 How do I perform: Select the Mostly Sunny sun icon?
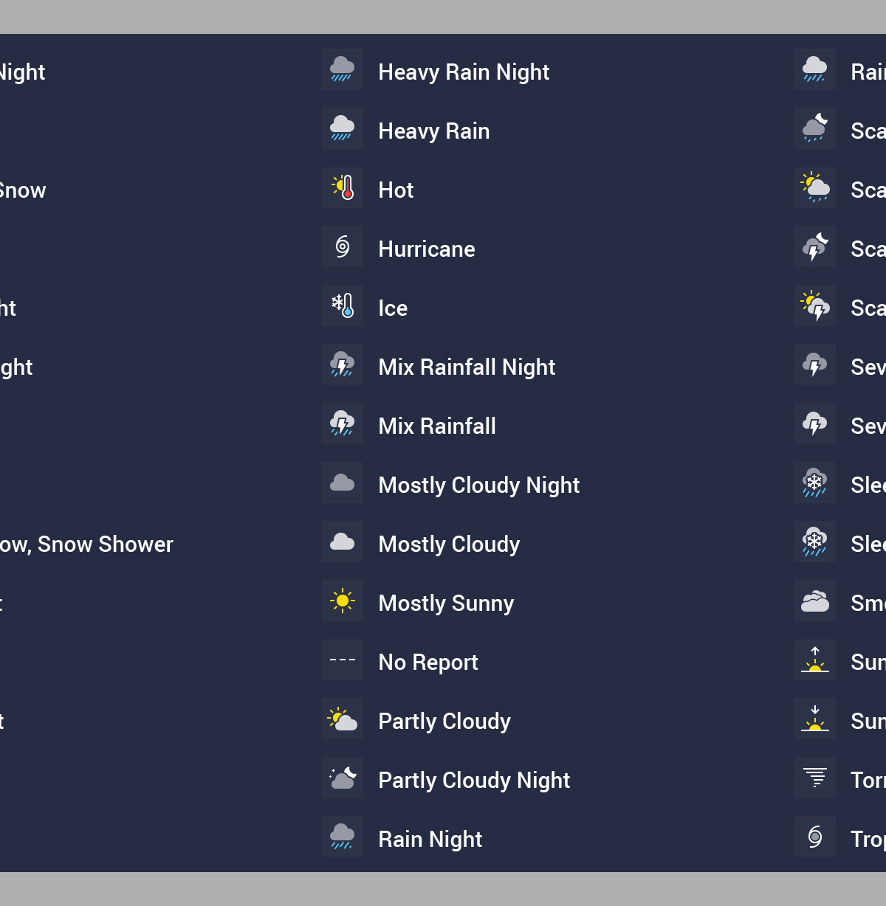(343, 601)
